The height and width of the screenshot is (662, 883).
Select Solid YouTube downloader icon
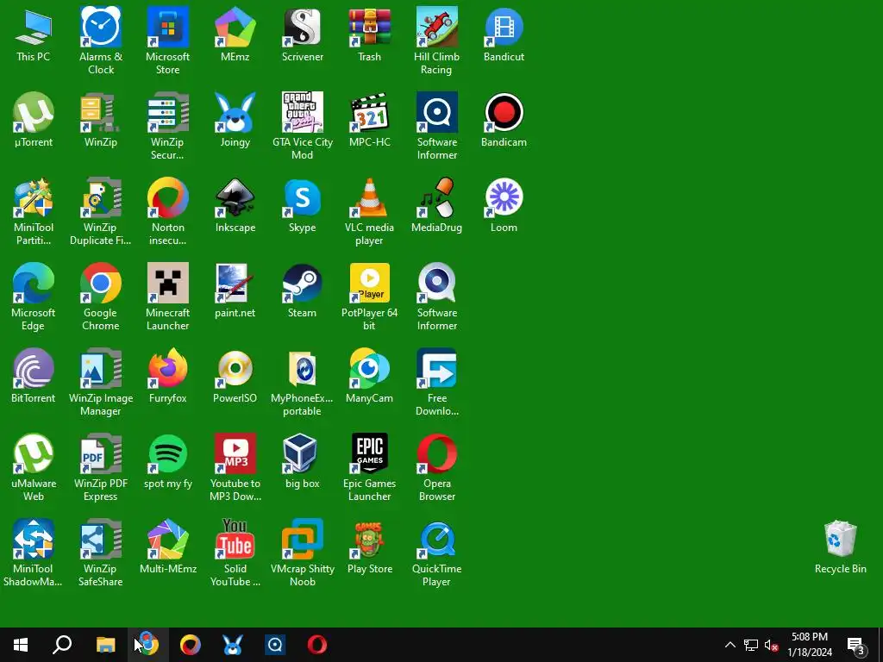point(235,553)
